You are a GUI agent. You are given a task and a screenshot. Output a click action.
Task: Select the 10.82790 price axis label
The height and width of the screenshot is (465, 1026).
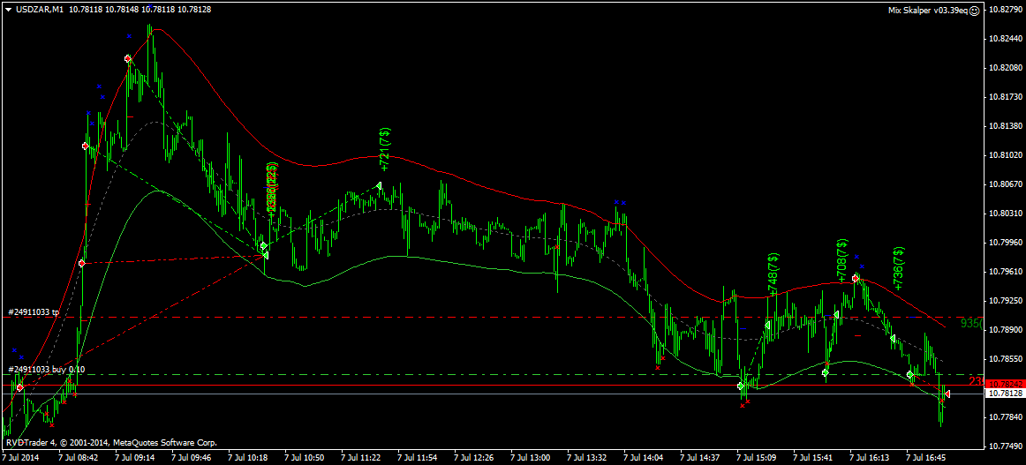[1004, 10]
